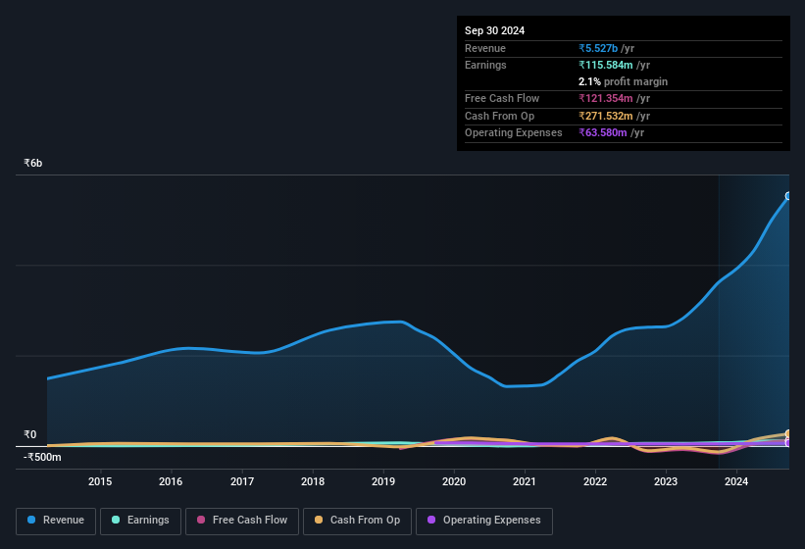Toggle the Operating Expenses legend button
805x549 pixels.
point(484,521)
